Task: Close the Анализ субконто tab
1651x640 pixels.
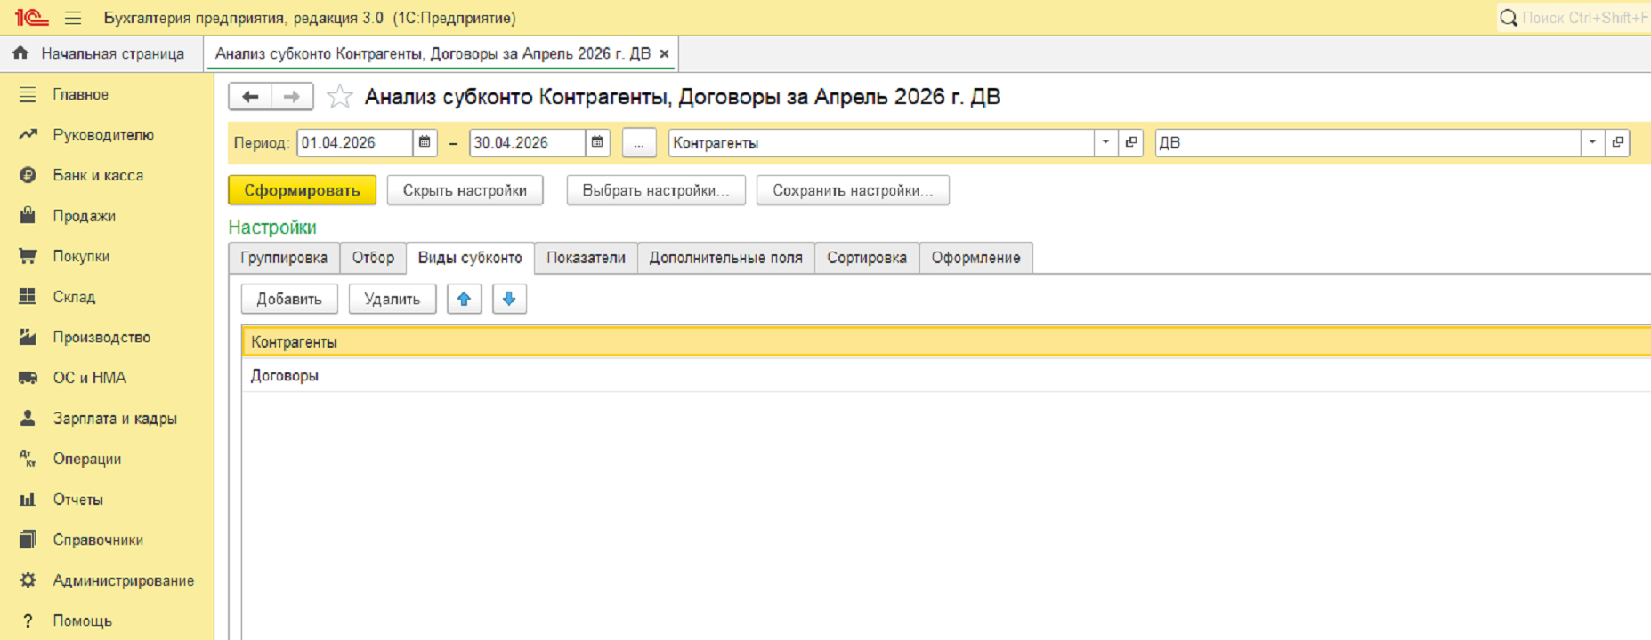Action: click(664, 53)
